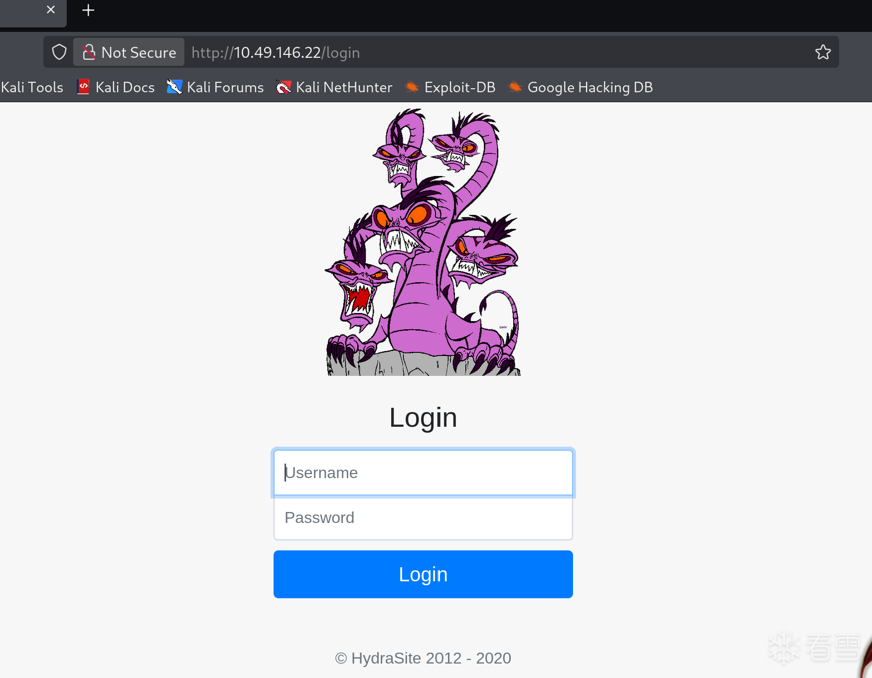Click the Login heading text
This screenshot has height=678, width=872.
(x=423, y=417)
